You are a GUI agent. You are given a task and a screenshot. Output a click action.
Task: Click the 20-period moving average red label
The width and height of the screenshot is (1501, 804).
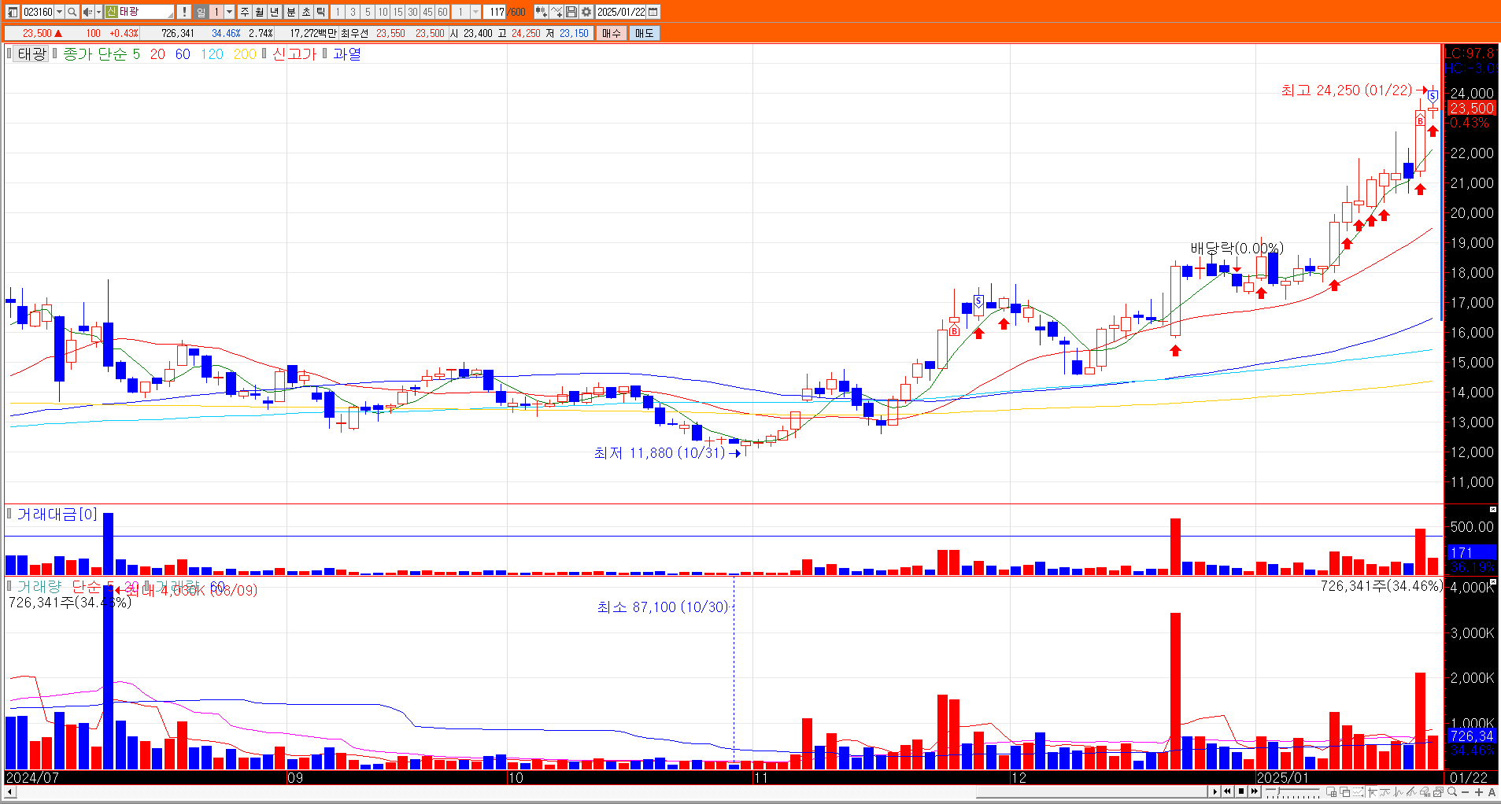[x=157, y=53]
